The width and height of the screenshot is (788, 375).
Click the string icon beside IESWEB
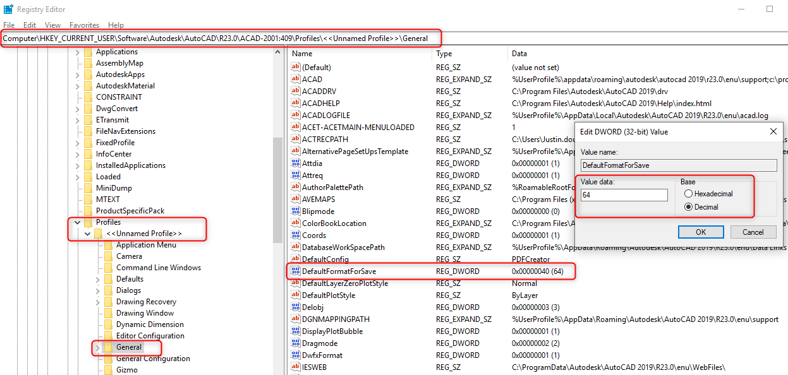pos(295,367)
